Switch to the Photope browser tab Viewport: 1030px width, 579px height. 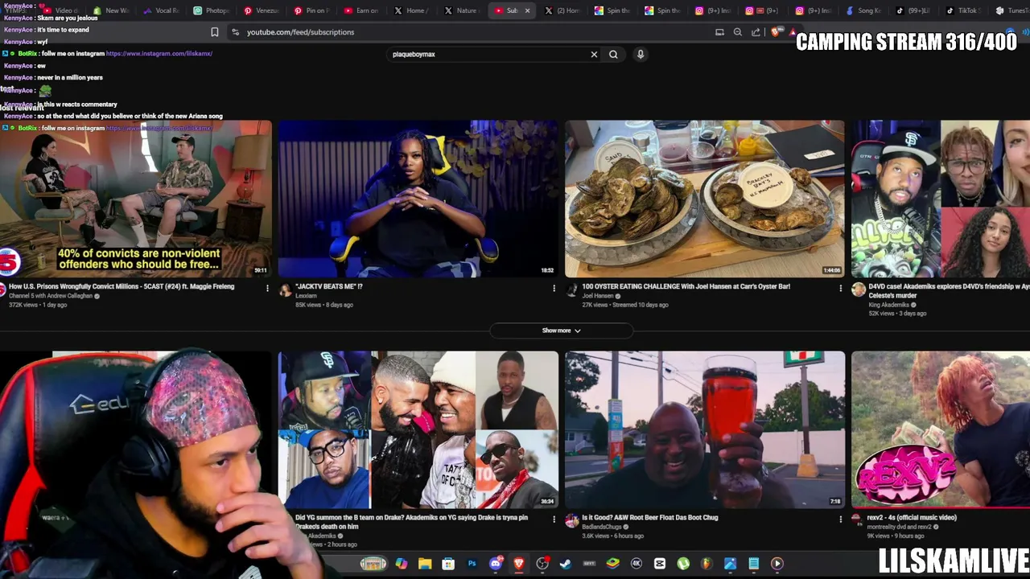coord(212,10)
